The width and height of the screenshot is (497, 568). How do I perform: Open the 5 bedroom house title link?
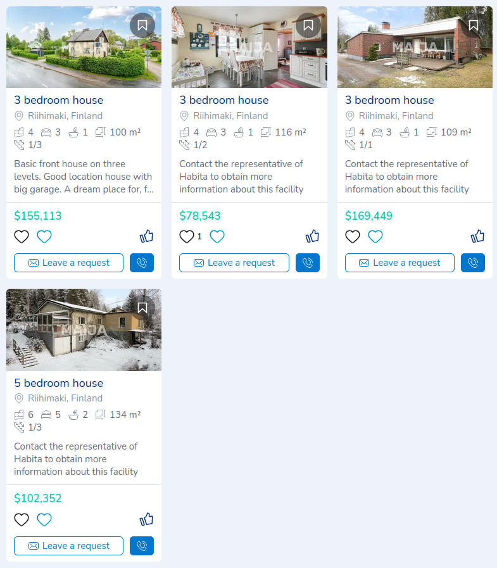[x=59, y=383]
